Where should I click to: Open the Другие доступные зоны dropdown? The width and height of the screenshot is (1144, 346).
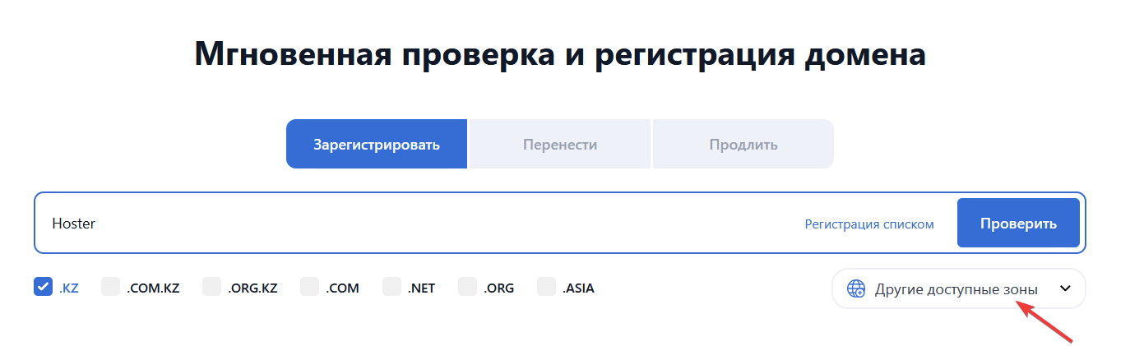pos(958,288)
